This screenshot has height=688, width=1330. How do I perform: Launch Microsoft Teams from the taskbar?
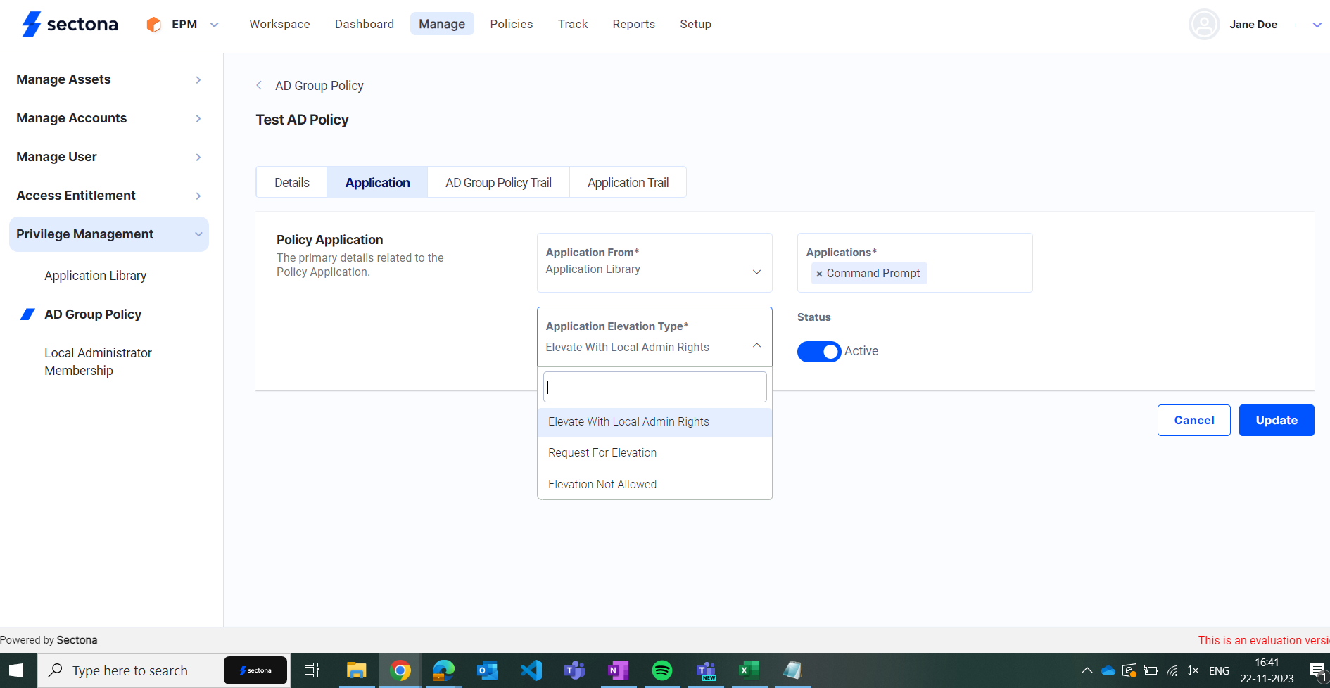574,670
